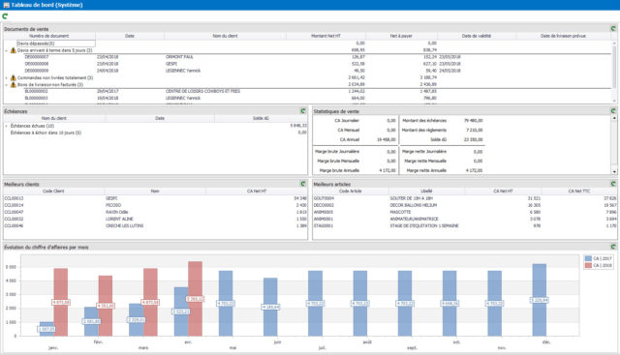Viewport: 620px width, 355px height.
Task: Refresh the Statistiques de vente panel
Action: (x=613, y=111)
